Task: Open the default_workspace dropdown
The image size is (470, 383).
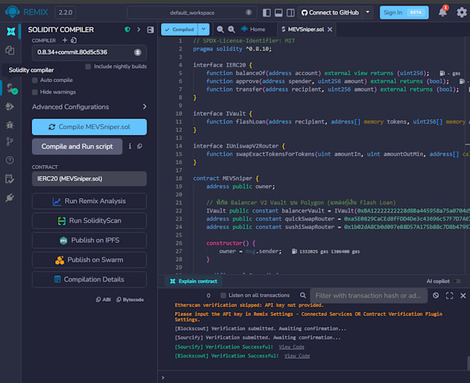Action: tap(192, 12)
